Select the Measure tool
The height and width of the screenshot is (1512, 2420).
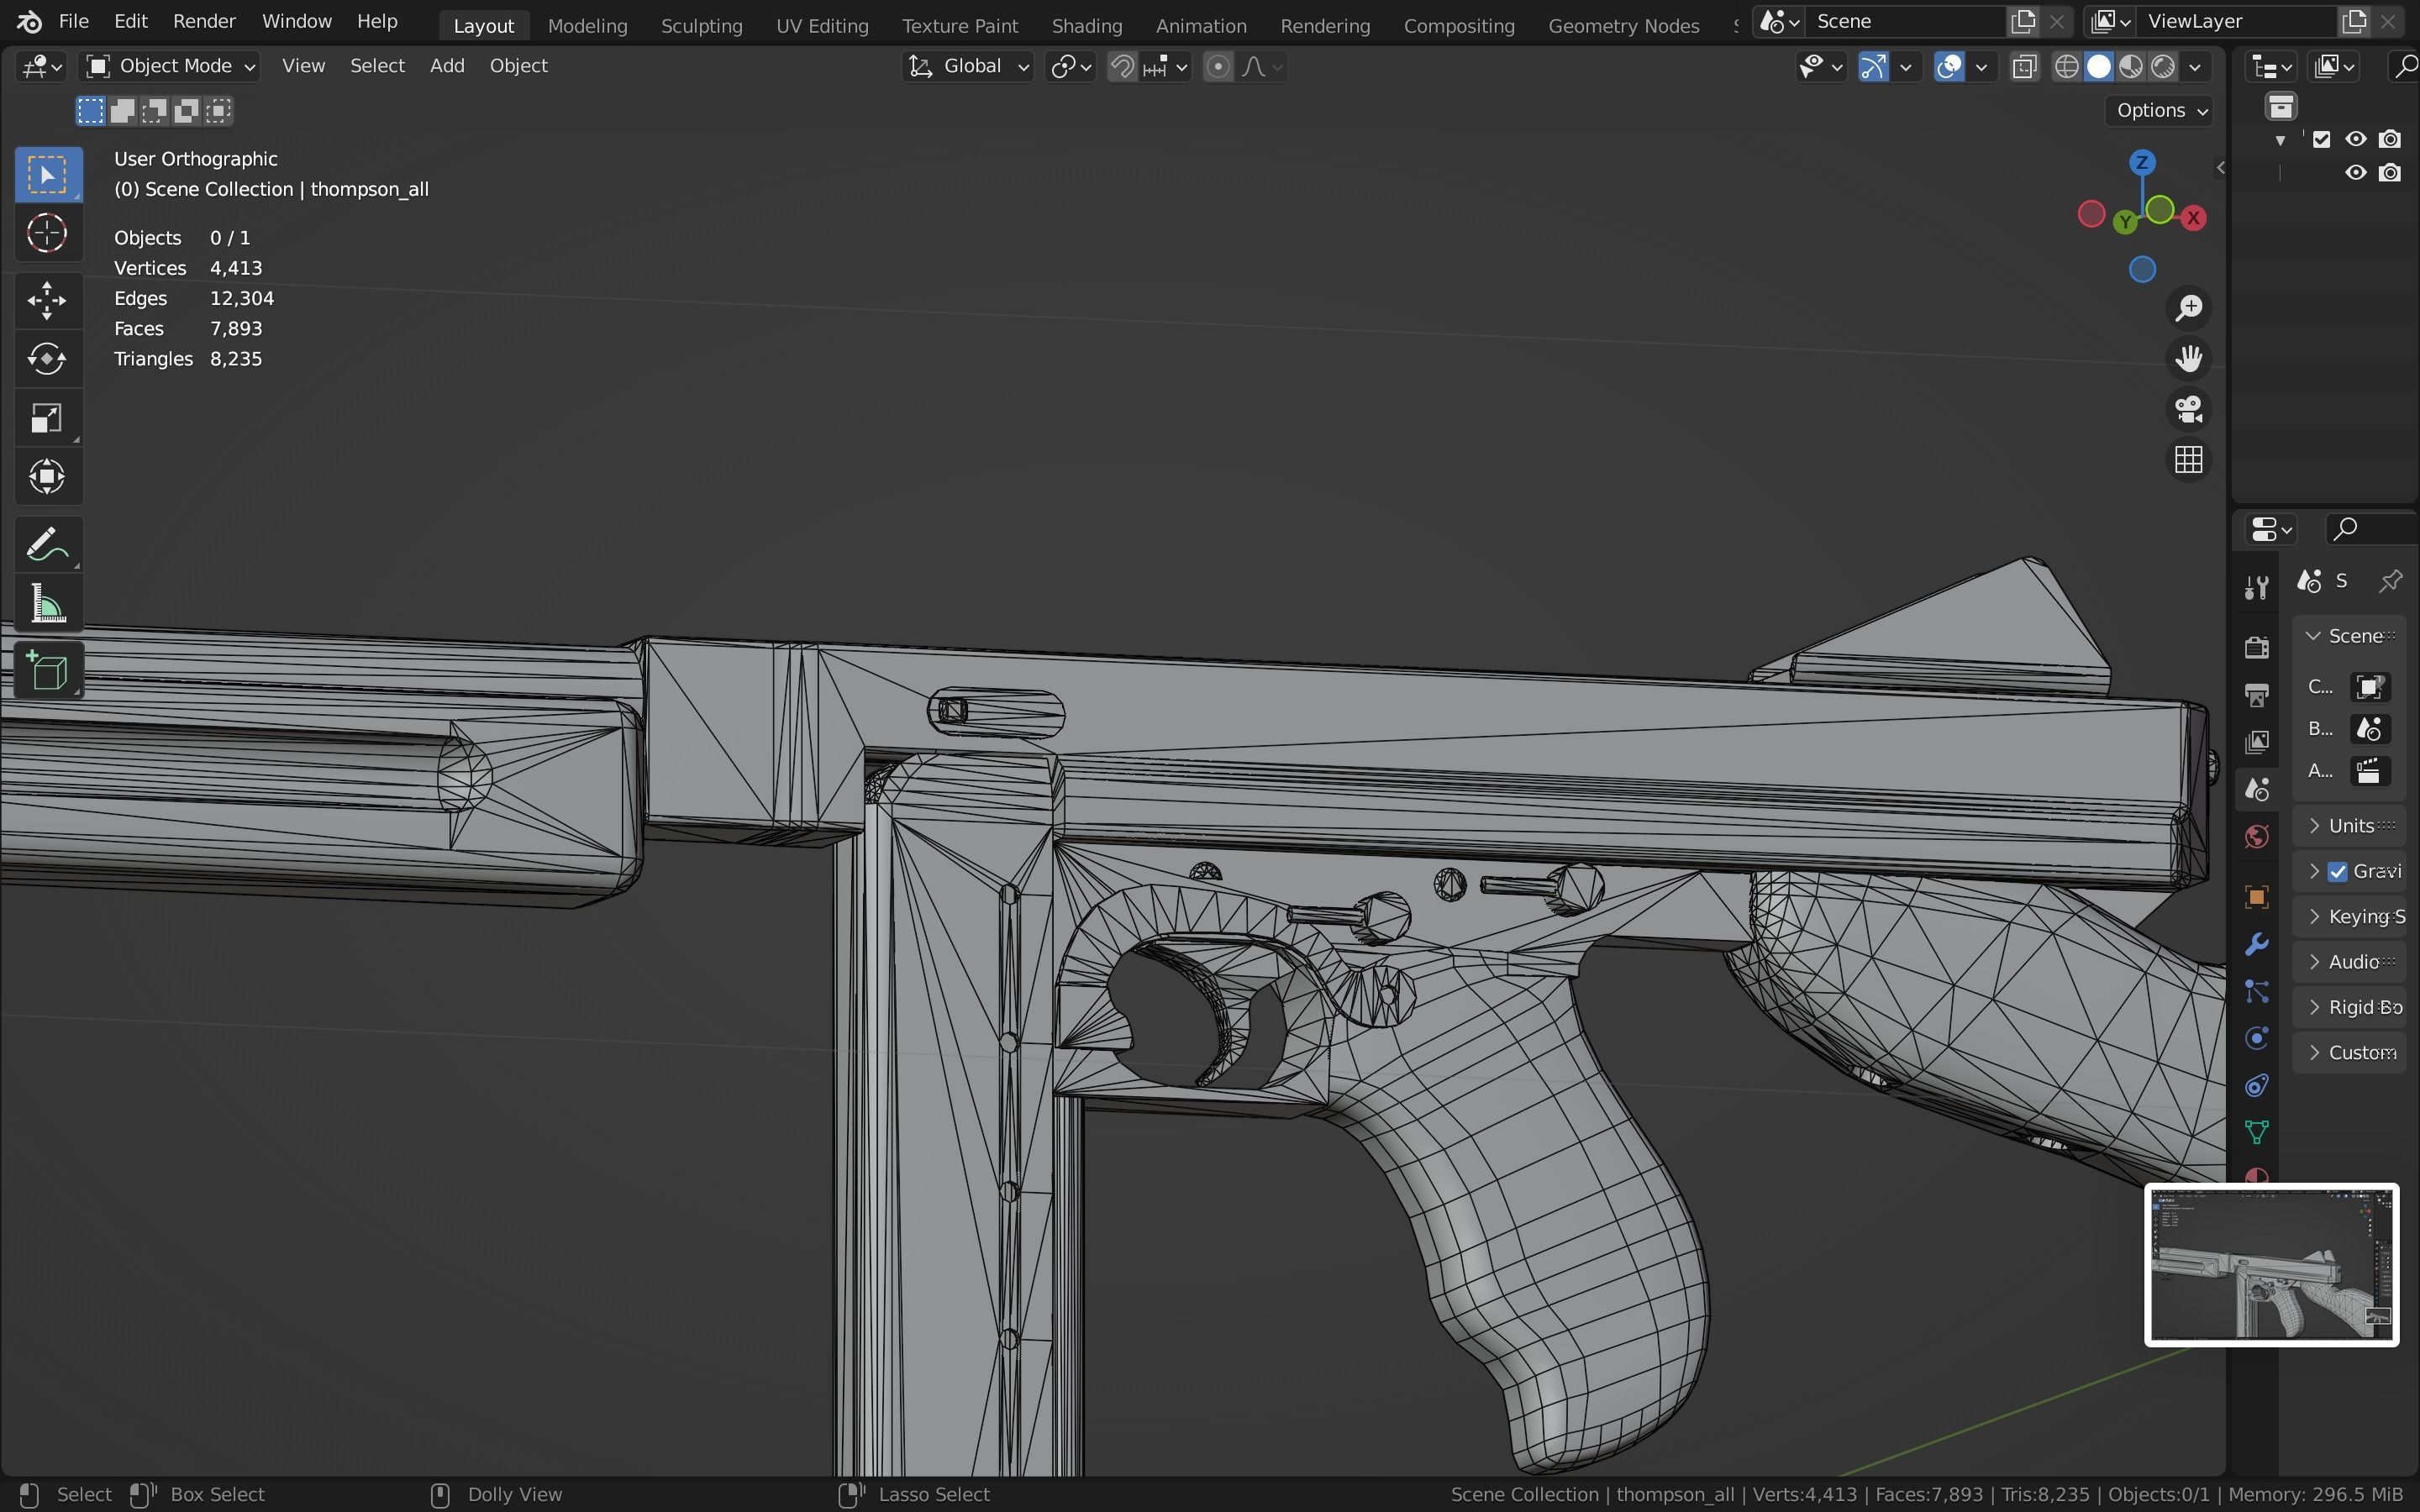[x=47, y=605]
